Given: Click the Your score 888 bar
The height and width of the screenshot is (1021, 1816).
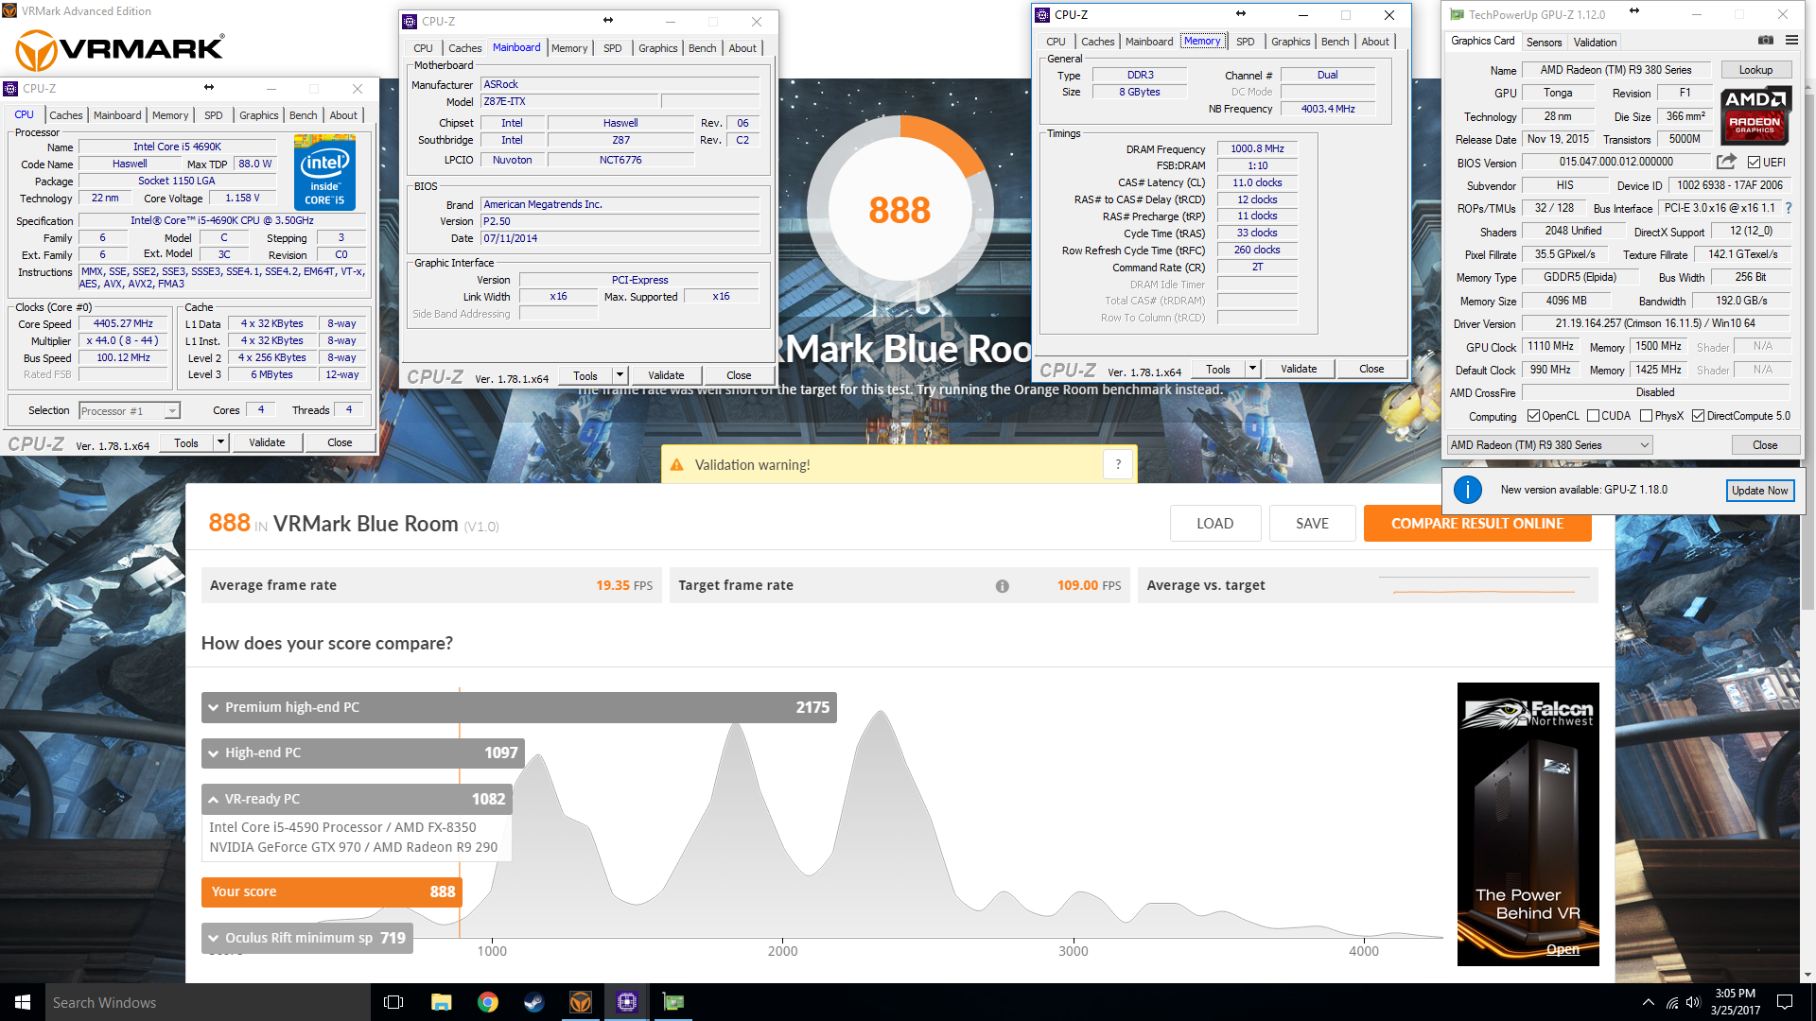Looking at the screenshot, I should tap(331, 891).
